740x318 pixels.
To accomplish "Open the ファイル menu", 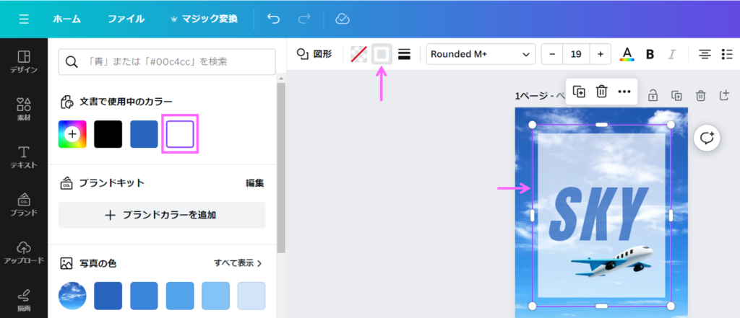I will (126, 19).
